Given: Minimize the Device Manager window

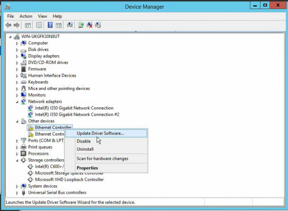Looking at the screenshot, I should [x=255, y=5].
